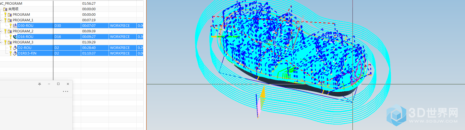
Task: Click WORKPIECE in the D2-ROU row
Action: [120, 48]
